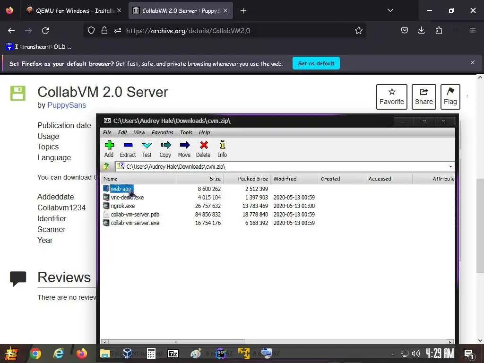Open the Info tool in 7-Zip
This screenshot has width=484, height=363.
(222, 149)
